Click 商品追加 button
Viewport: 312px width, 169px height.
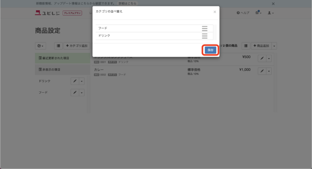pos(261,46)
